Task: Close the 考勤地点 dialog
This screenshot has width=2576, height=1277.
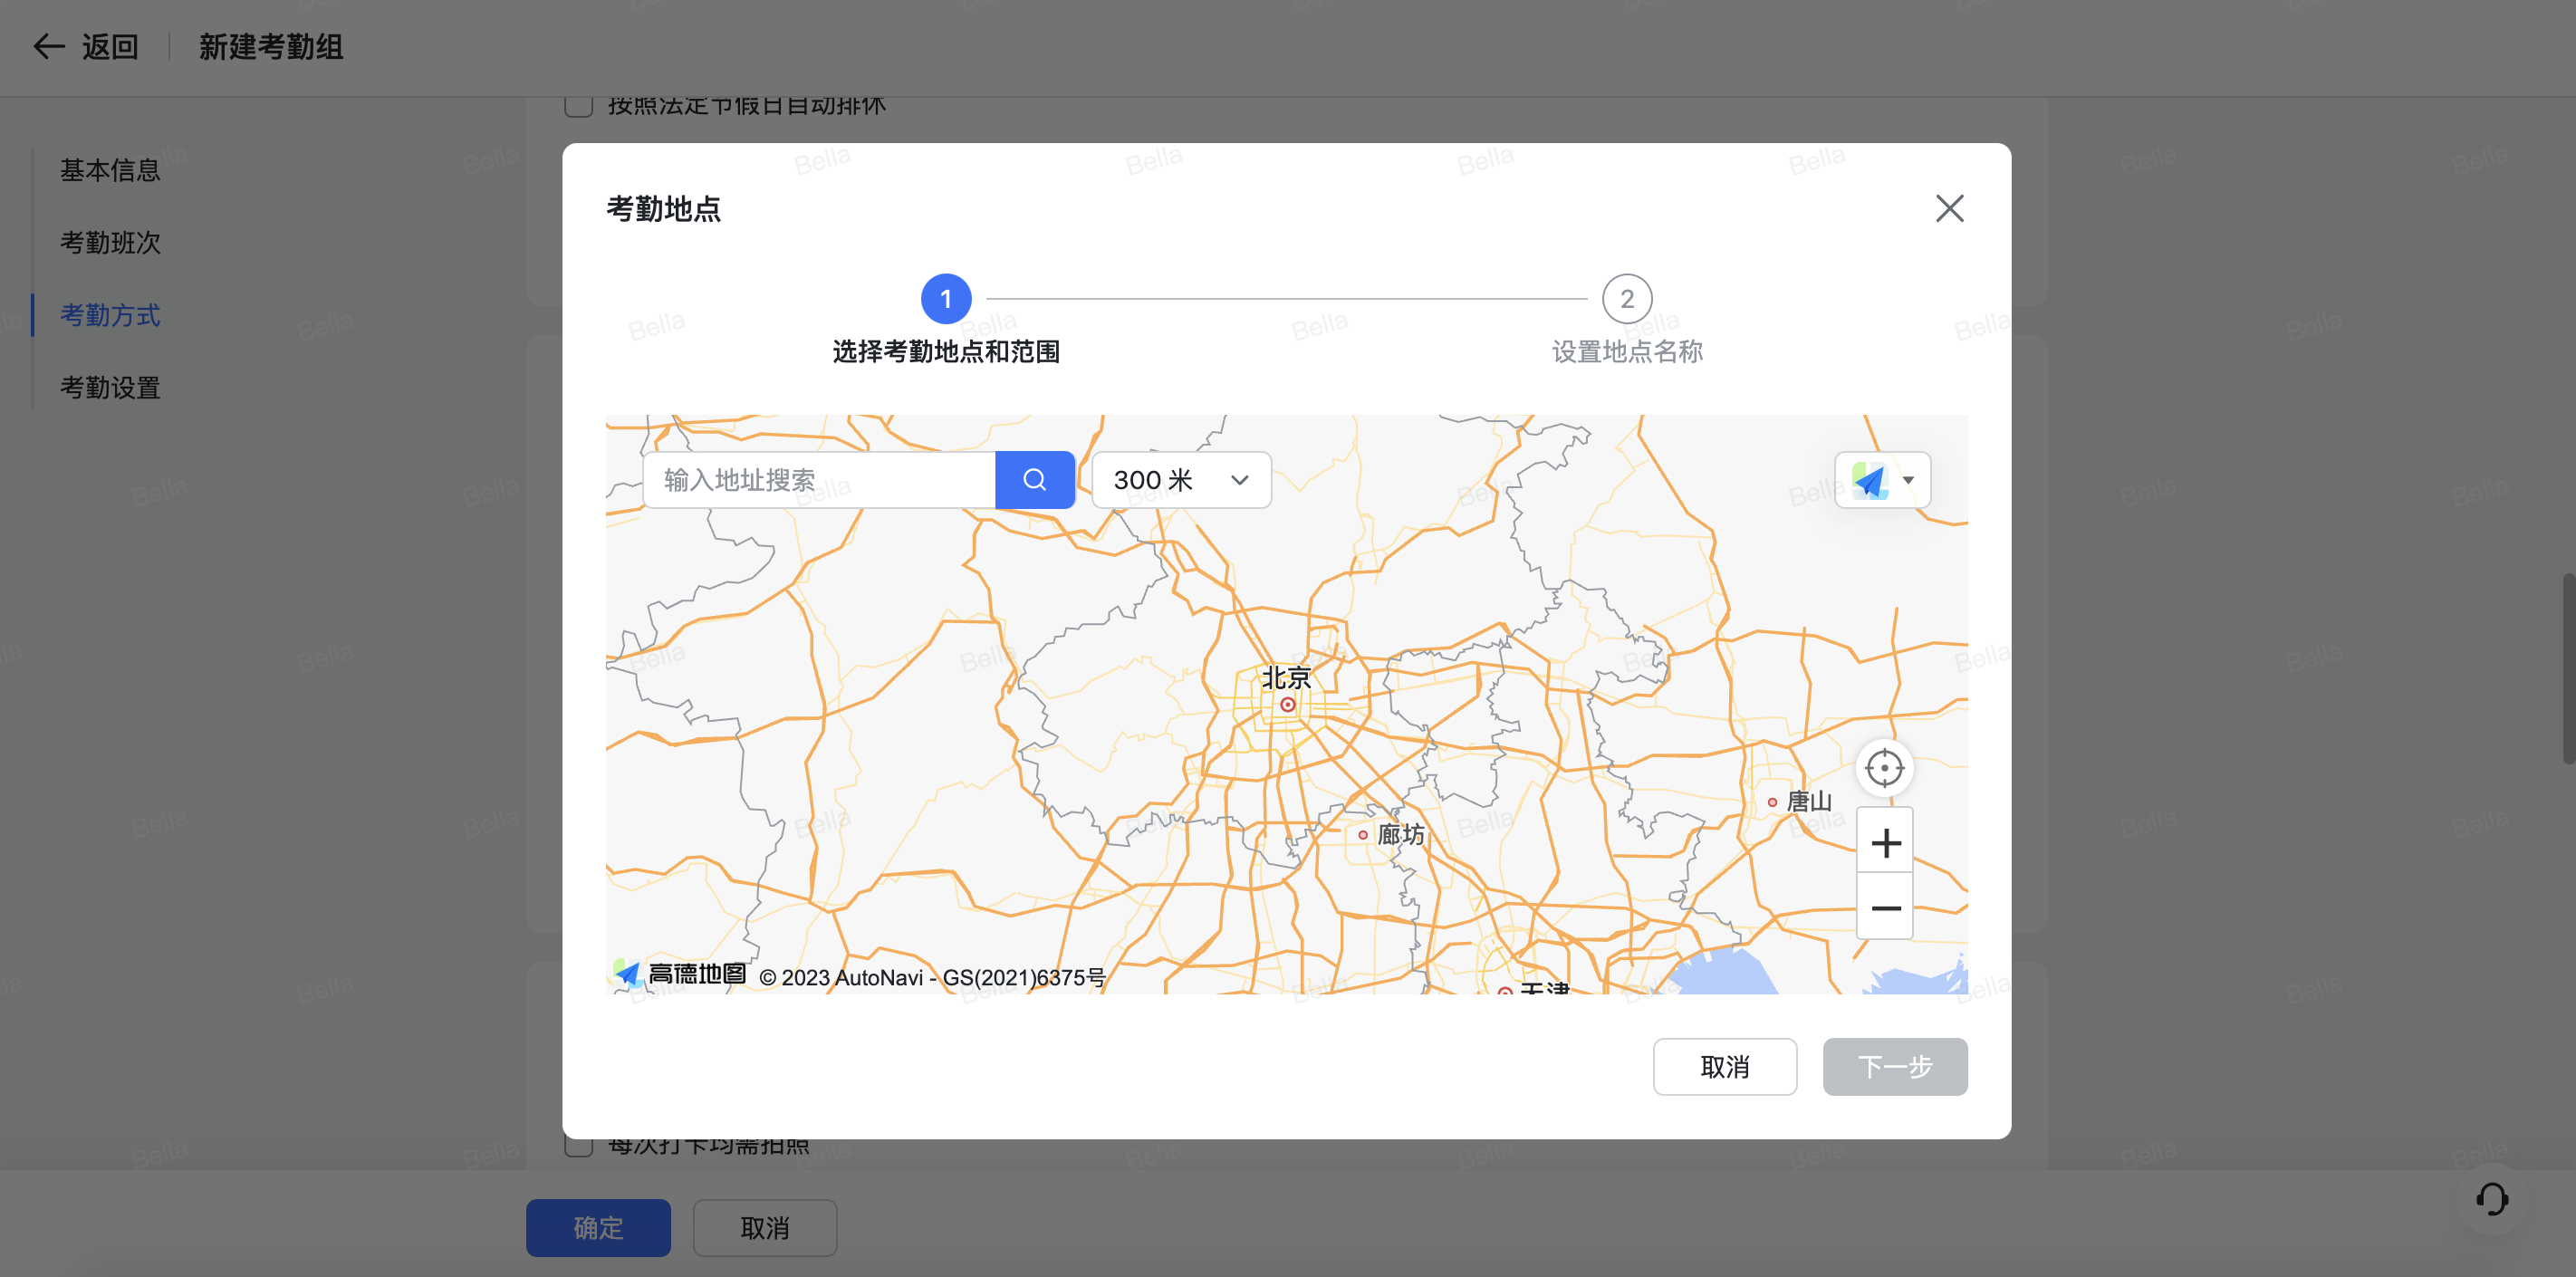Action: point(1949,208)
